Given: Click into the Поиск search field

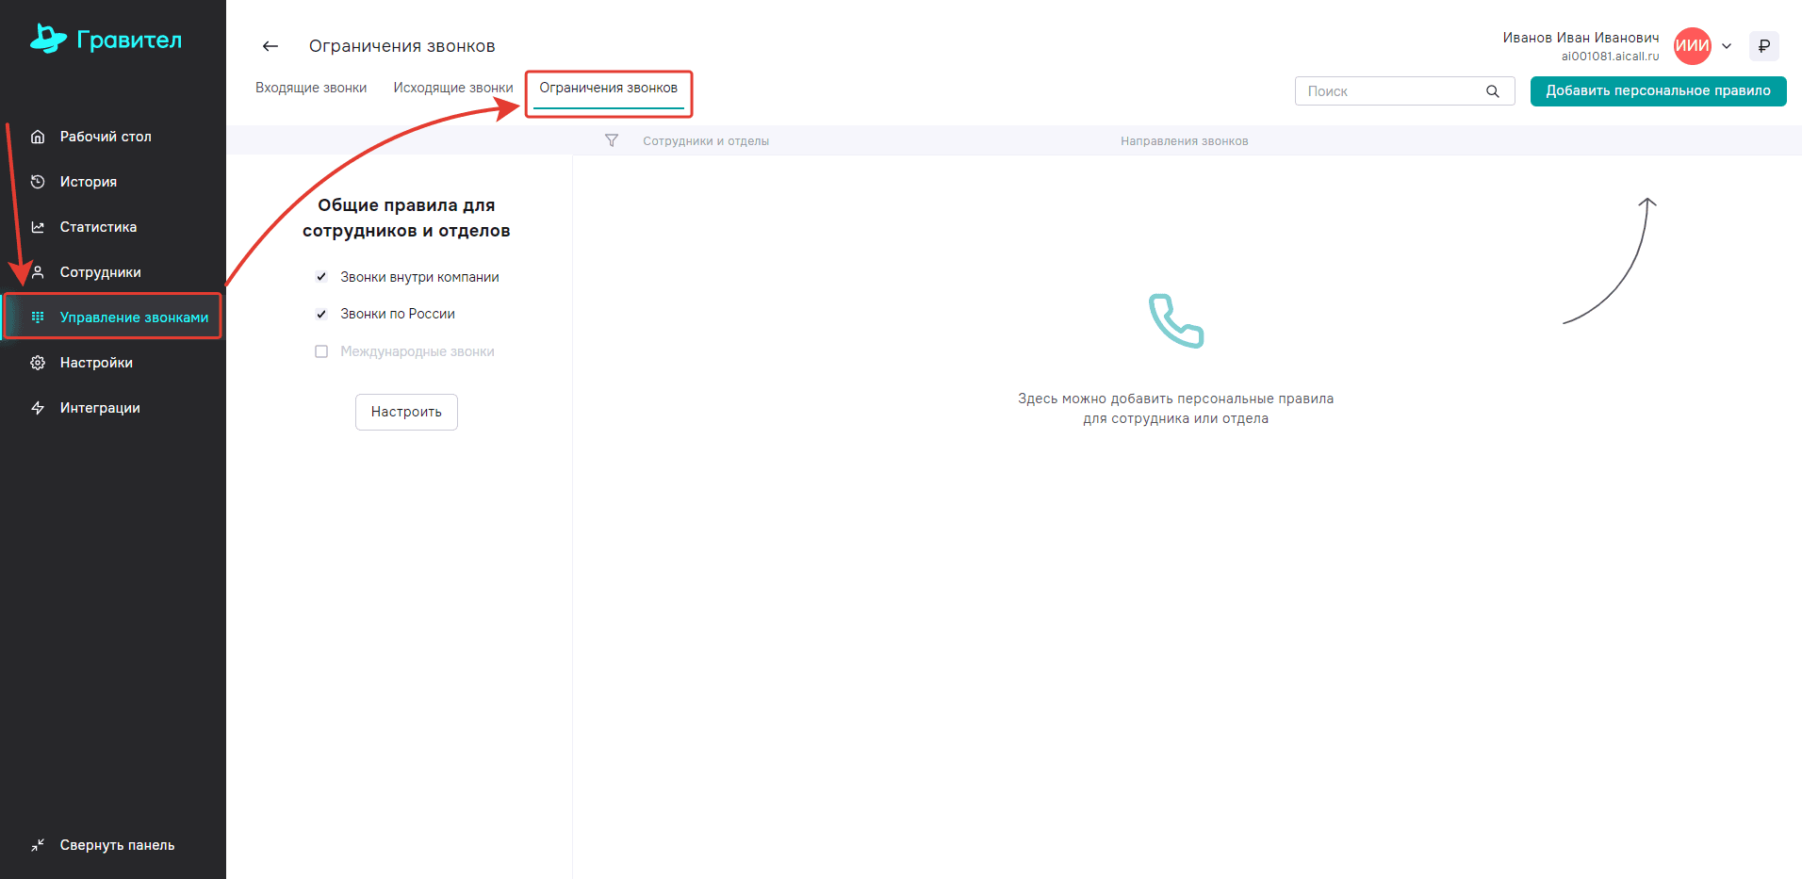Looking at the screenshot, I should click(1390, 91).
